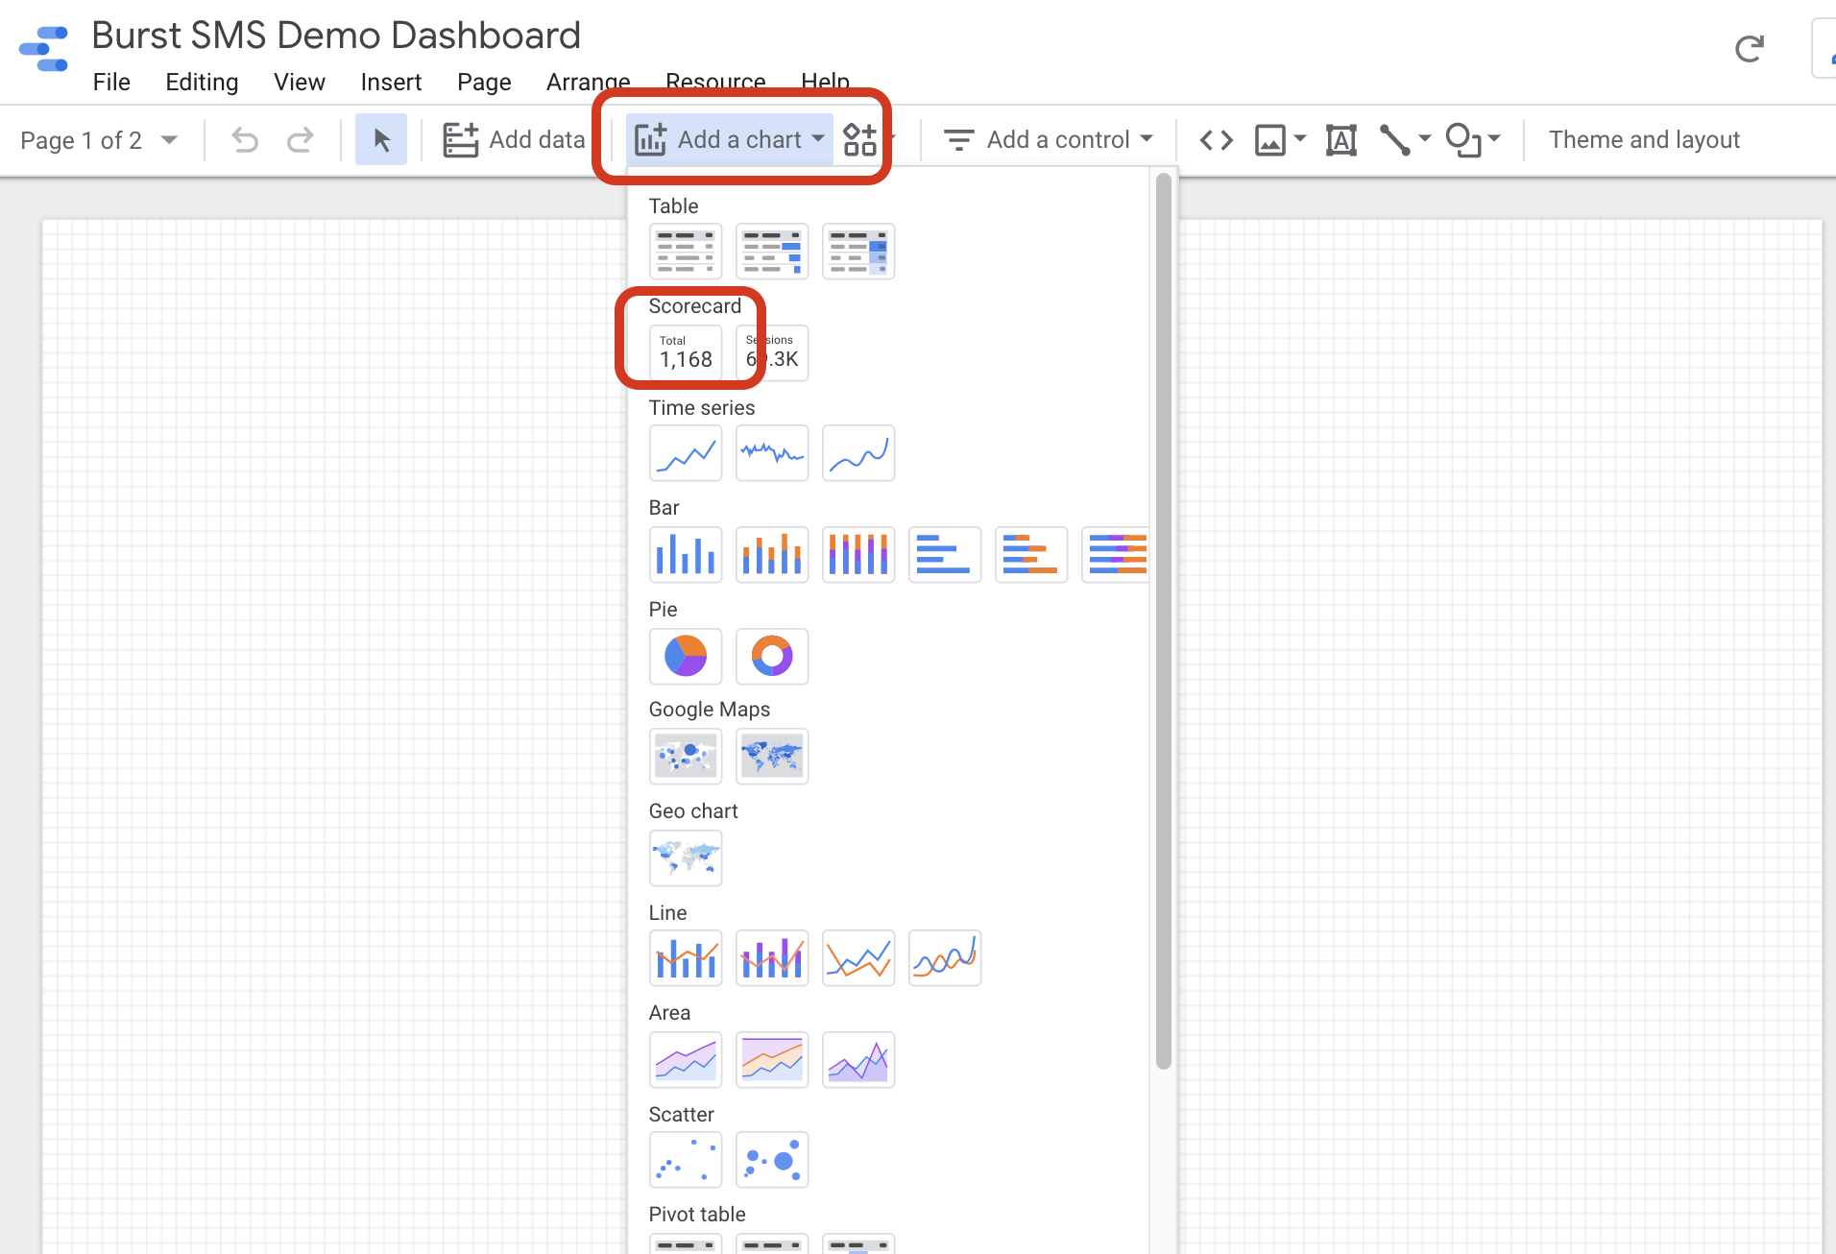Insert a URL embed with code icon
The height and width of the screenshot is (1254, 1836).
tap(1217, 140)
